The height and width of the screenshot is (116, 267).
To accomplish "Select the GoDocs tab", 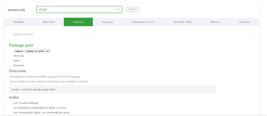I will tap(78, 22).
